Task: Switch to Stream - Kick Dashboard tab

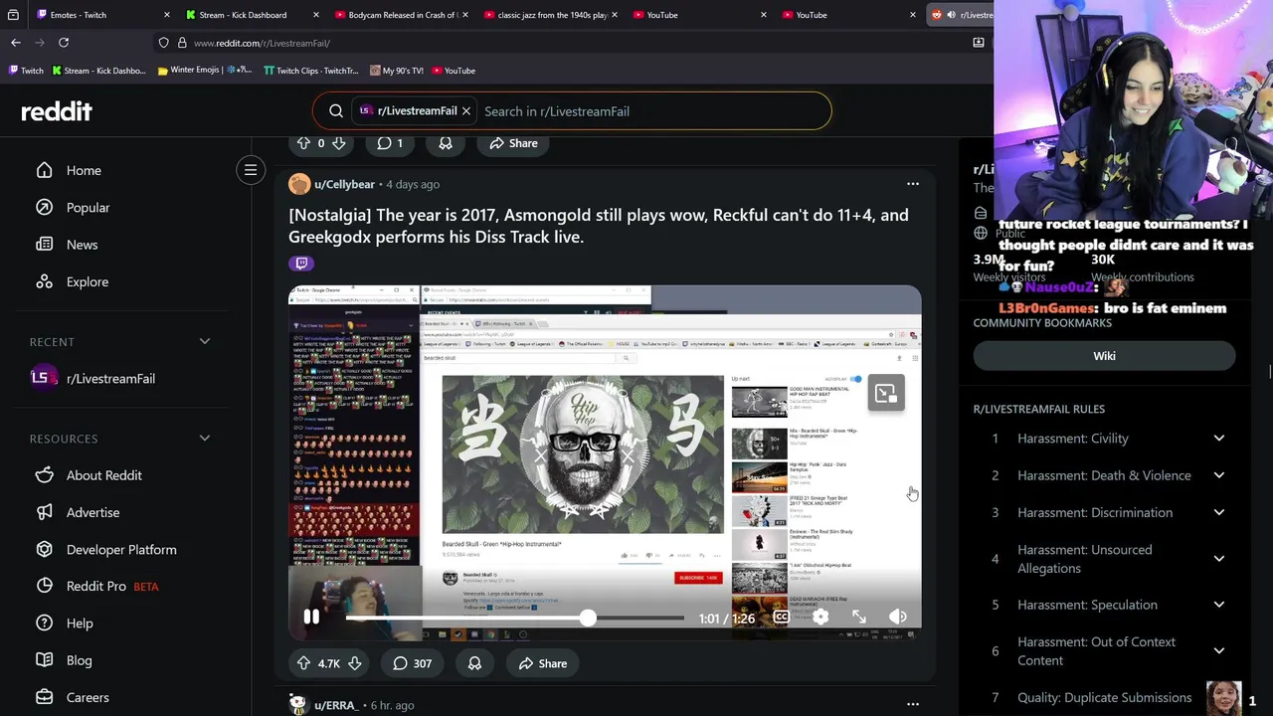Action: pos(249,15)
